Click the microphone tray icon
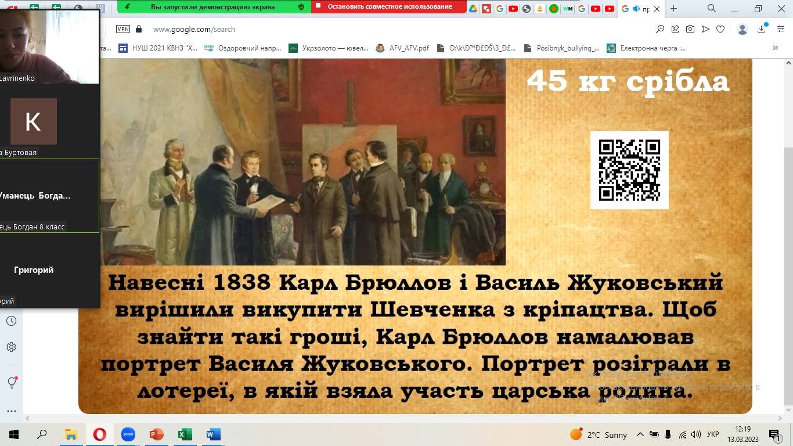Screen dimensions: 793x446 (x=668, y=434)
